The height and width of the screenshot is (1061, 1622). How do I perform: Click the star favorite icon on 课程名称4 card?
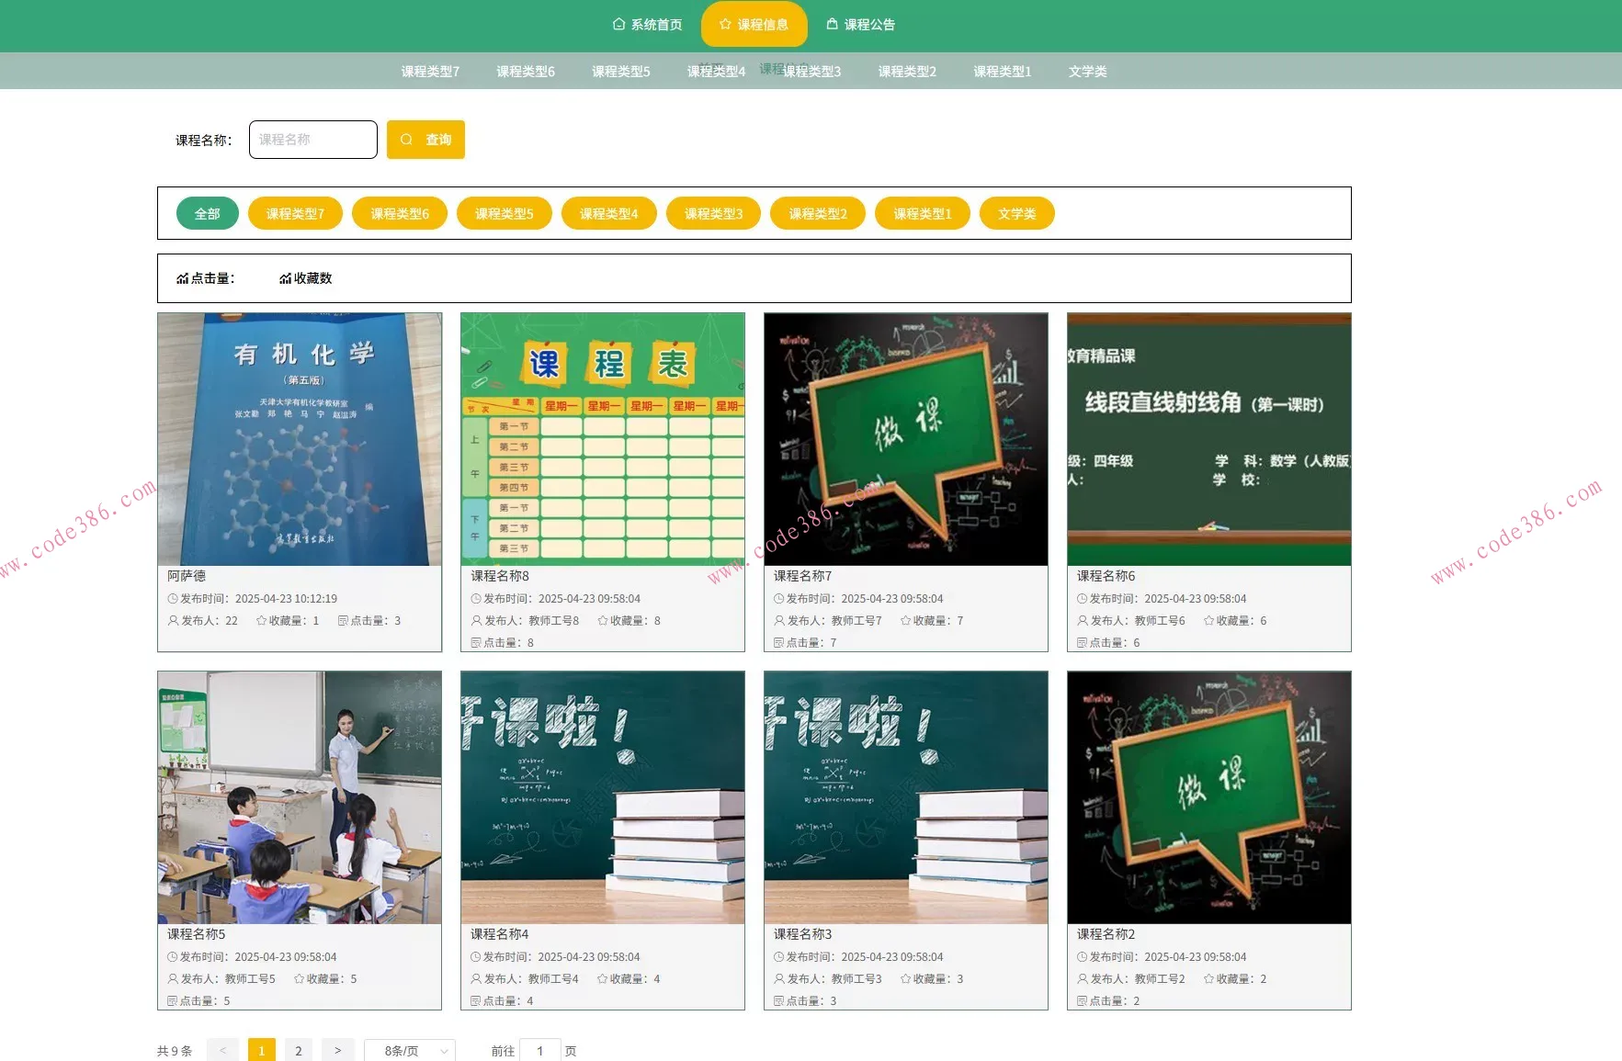pyautogui.click(x=603, y=979)
